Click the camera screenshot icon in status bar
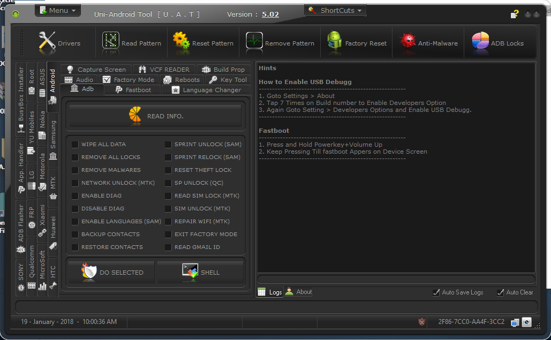Screen dimensions: 551x340 527,322
